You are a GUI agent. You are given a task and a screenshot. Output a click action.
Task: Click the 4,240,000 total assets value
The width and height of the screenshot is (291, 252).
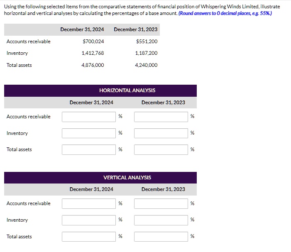coord(146,65)
